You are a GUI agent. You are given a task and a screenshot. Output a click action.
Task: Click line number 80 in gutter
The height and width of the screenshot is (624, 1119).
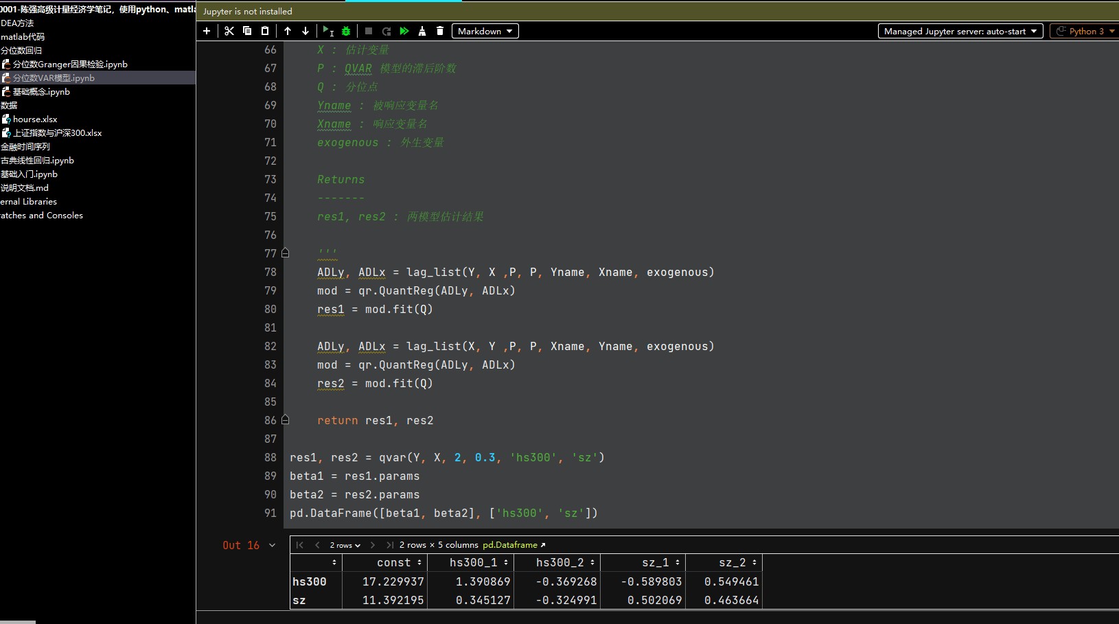point(270,309)
